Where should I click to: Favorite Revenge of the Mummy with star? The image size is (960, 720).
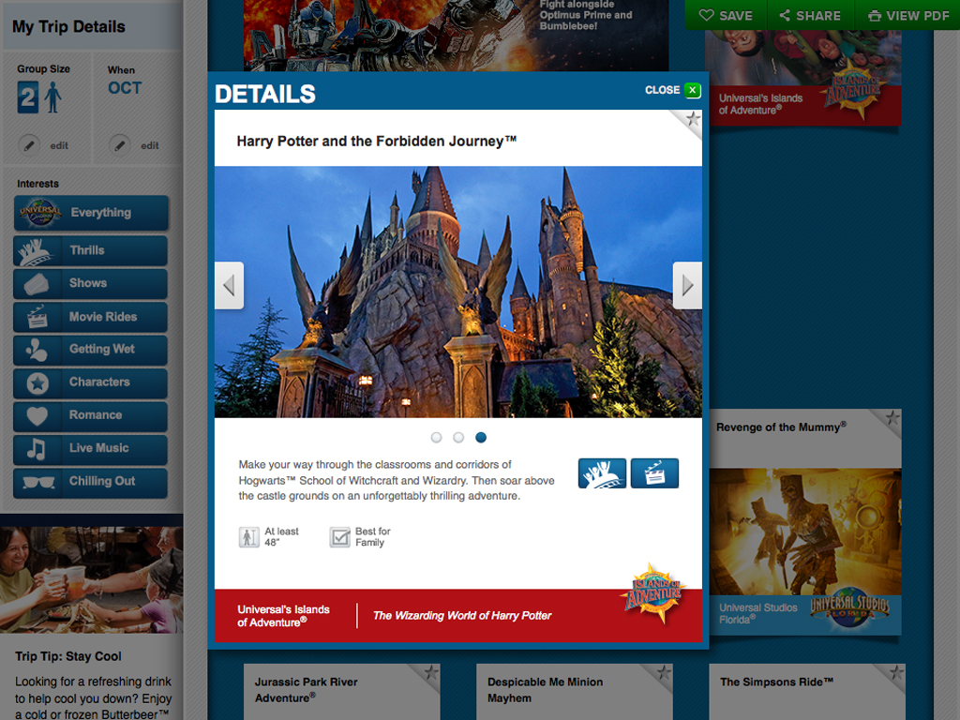click(892, 419)
